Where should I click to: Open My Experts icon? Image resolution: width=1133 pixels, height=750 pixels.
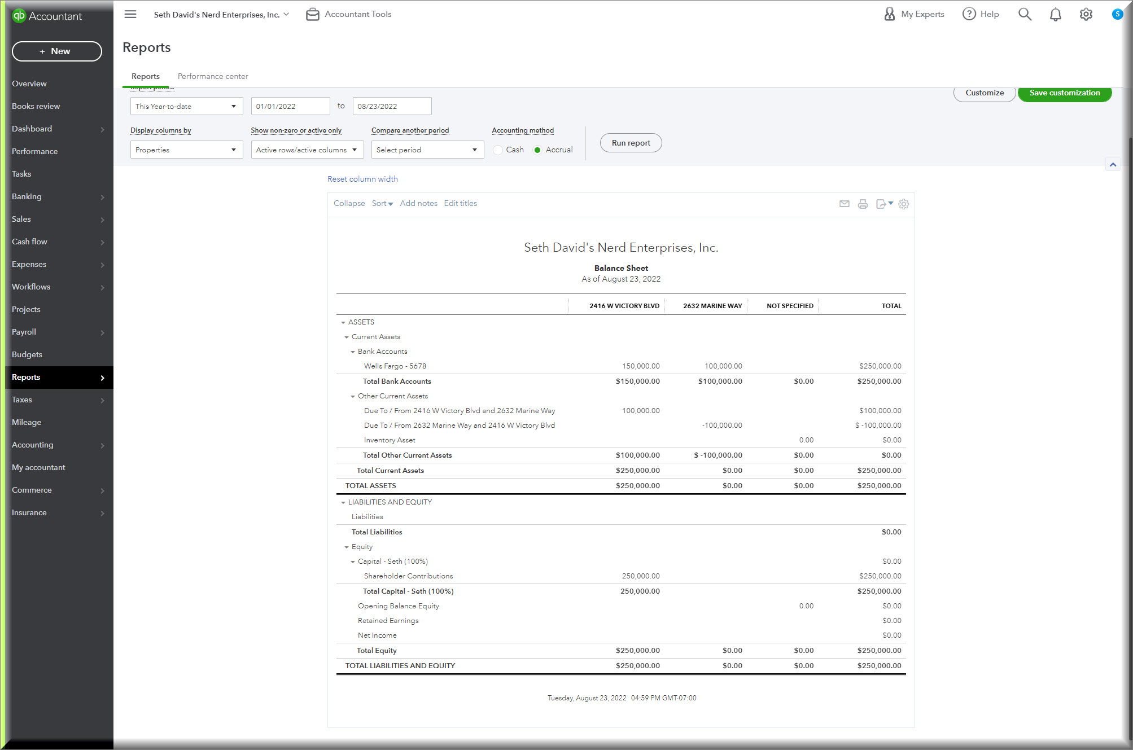(x=889, y=14)
